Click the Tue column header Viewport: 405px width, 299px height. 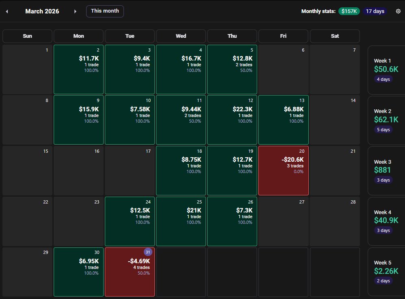[130, 36]
